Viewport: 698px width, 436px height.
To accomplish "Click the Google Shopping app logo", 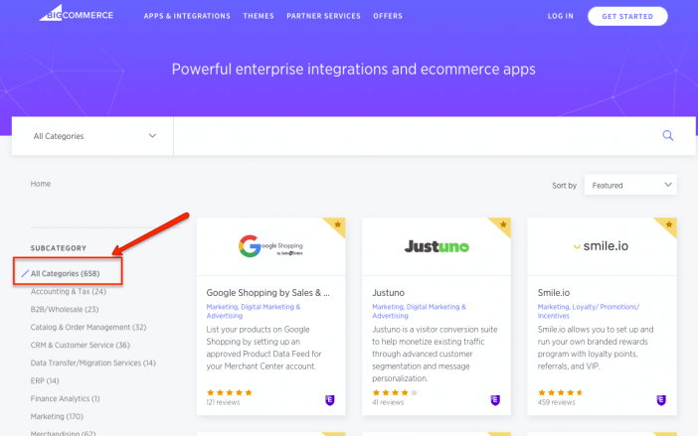I will coord(270,246).
